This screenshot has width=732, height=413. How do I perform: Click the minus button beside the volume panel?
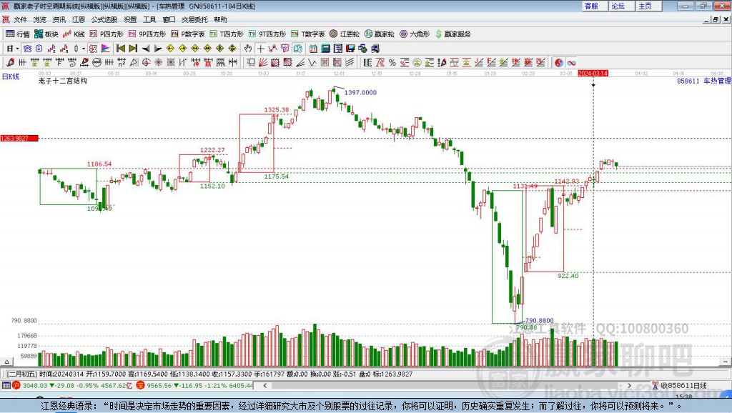point(725,362)
